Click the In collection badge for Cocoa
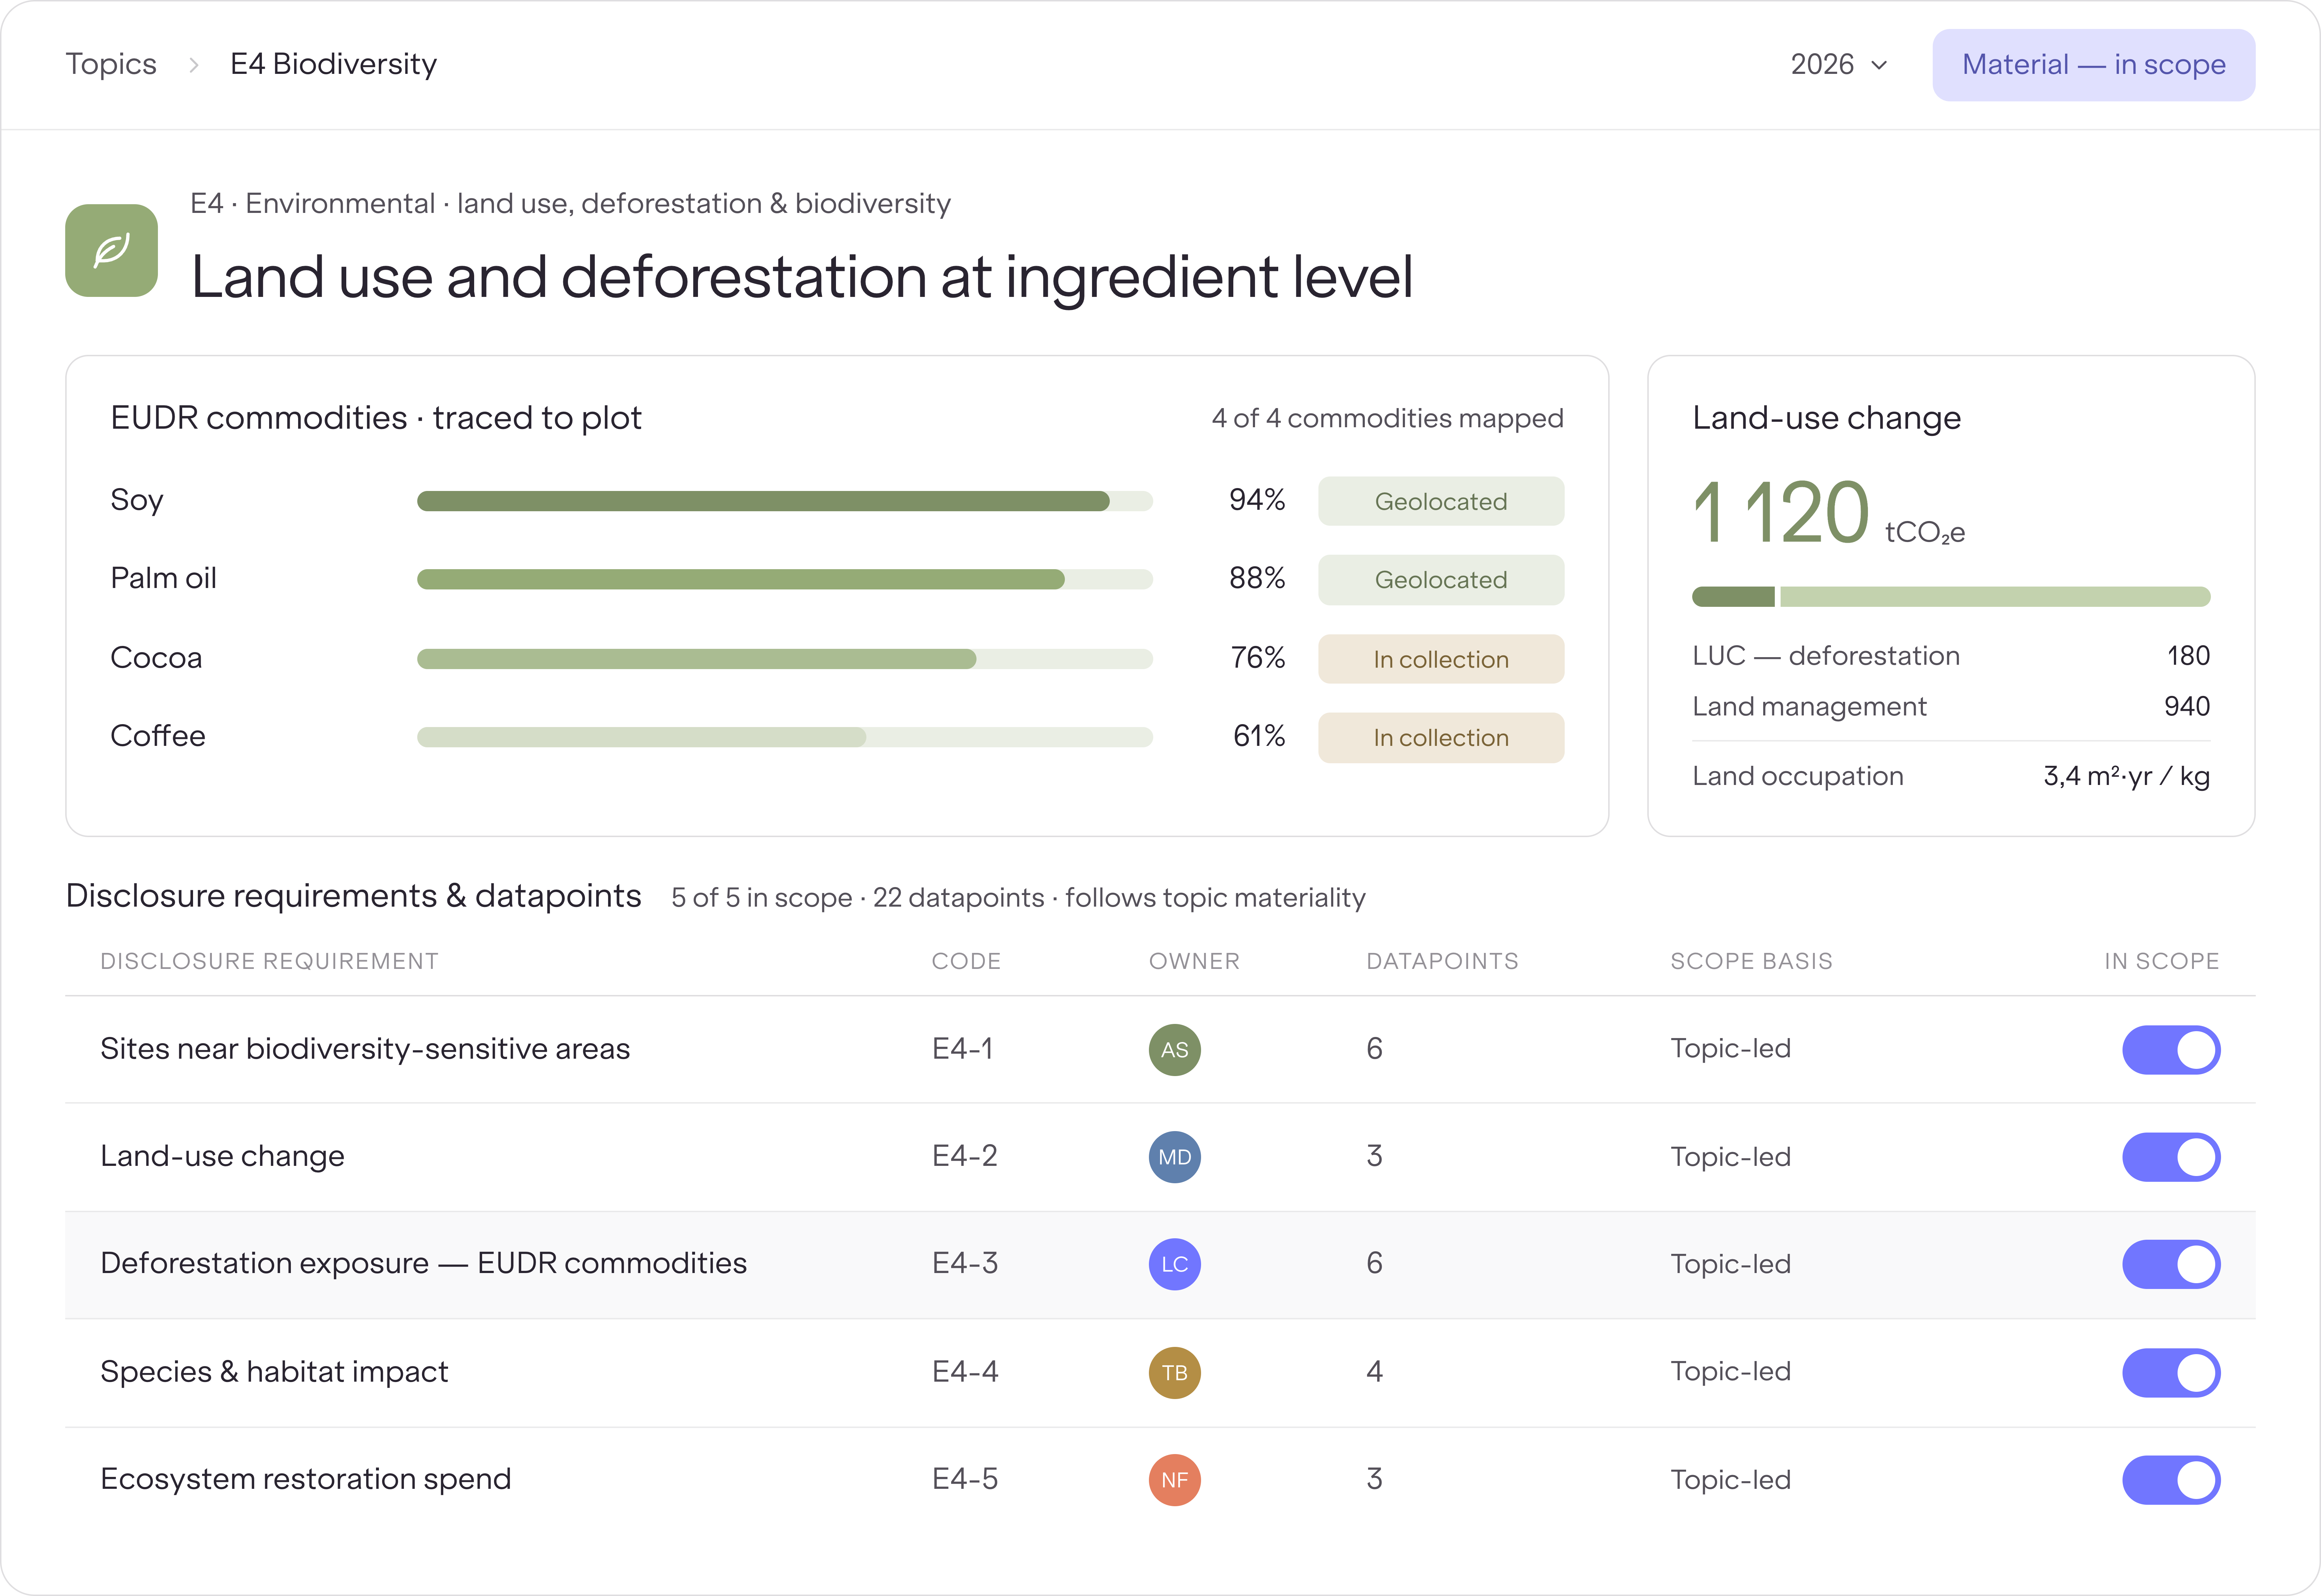 tap(1440, 659)
